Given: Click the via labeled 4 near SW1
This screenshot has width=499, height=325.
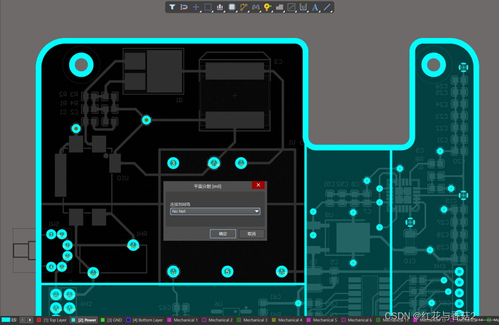Looking at the screenshot, I should click(x=51, y=266).
